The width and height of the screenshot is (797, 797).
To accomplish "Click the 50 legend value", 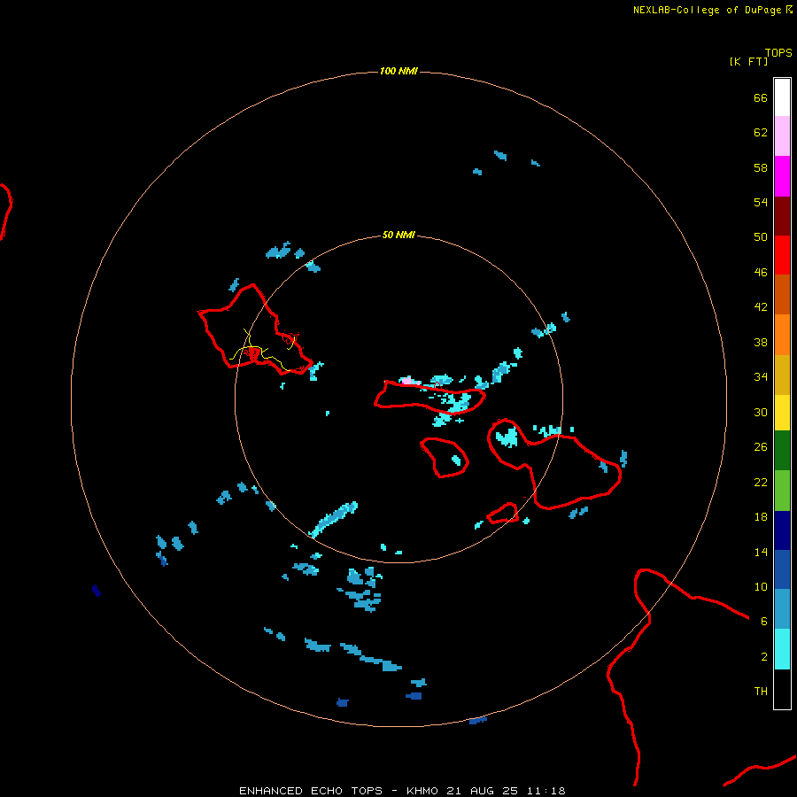I will [x=761, y=236].
